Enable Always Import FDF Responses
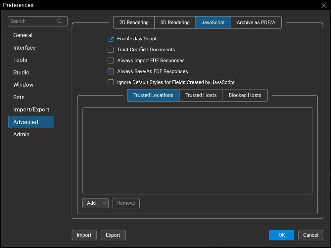 pyautogui.click(x=111, y=61)
